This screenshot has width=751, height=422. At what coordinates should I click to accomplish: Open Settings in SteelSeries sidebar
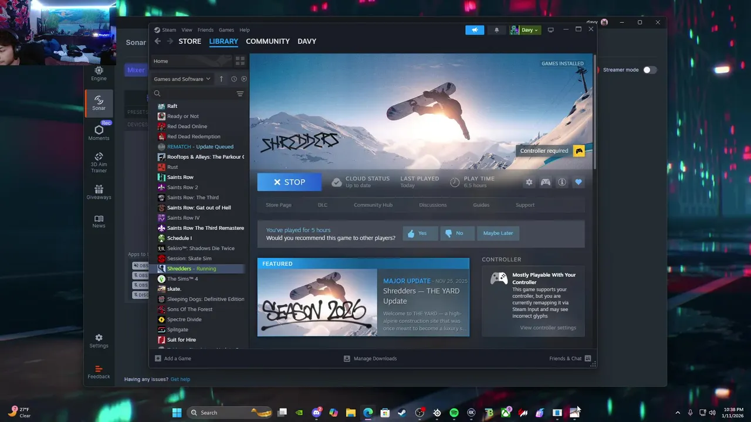click(99, 341)
